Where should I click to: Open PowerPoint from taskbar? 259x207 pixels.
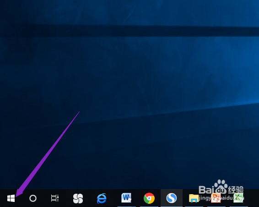pos(216,198)
